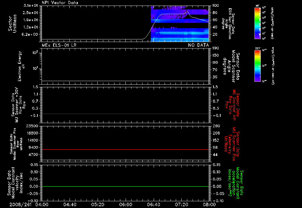Image resolution: width=302 pixels, height=208 pixels.
Task: Click the '98' telemetry axis tick label
Action: pos(215,147)
